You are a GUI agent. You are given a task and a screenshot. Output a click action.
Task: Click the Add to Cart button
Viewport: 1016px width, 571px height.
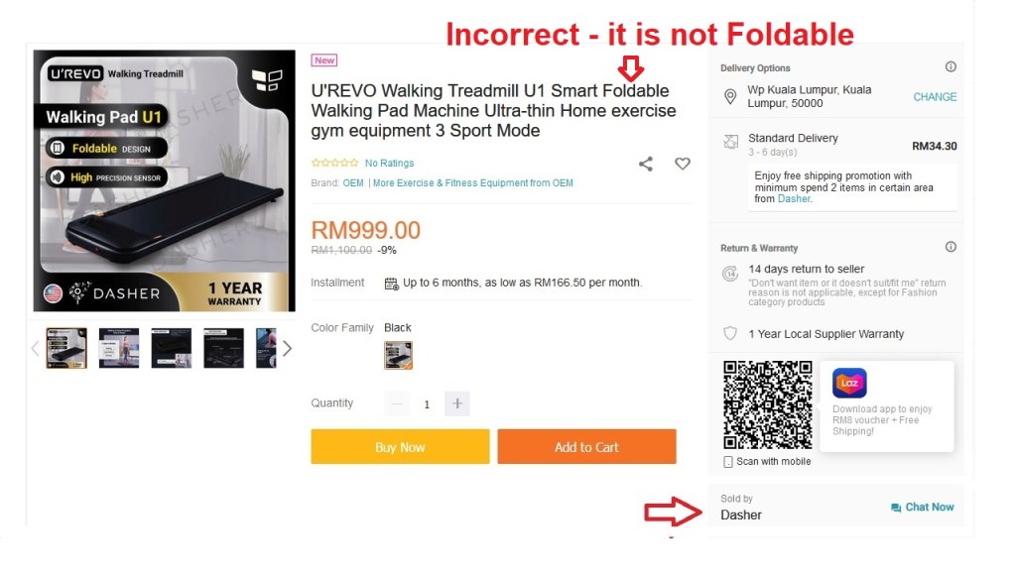[x=586, y=447]
